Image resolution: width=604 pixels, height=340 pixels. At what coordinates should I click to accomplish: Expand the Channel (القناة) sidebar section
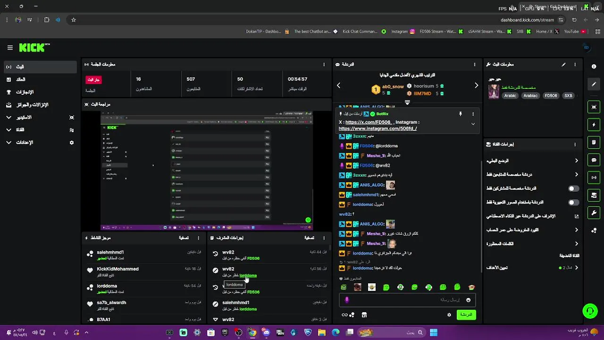(x=8, y=130)
